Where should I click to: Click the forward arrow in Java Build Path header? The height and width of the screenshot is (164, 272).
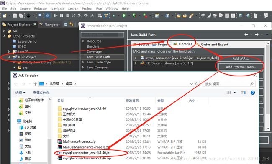click(x=257, y=35)
